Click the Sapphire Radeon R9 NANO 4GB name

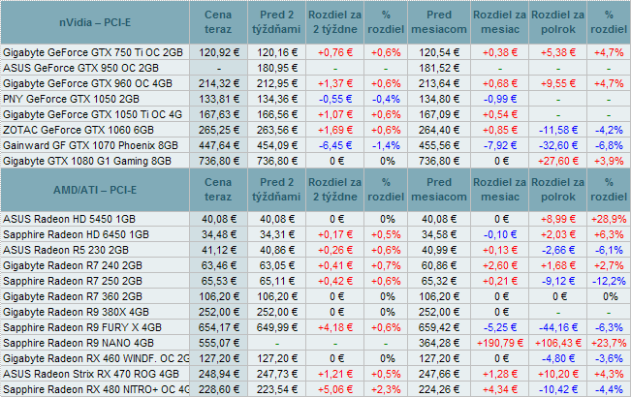(79, 343)
